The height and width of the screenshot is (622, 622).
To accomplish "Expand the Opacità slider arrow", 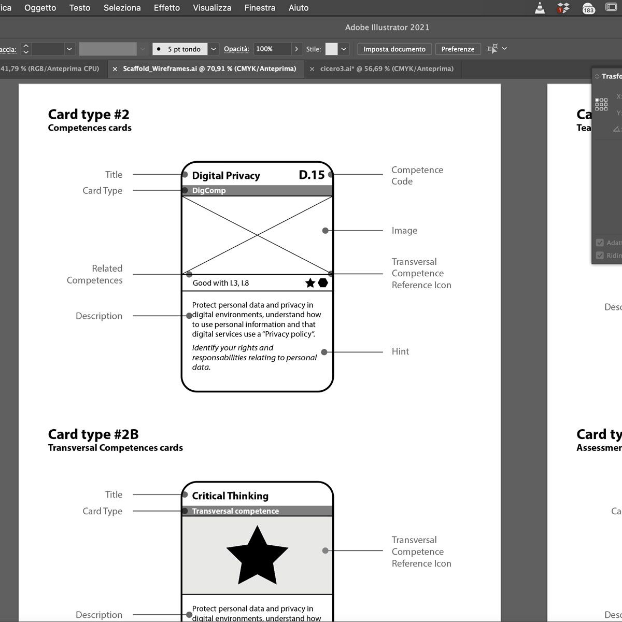I will (296, 49).
